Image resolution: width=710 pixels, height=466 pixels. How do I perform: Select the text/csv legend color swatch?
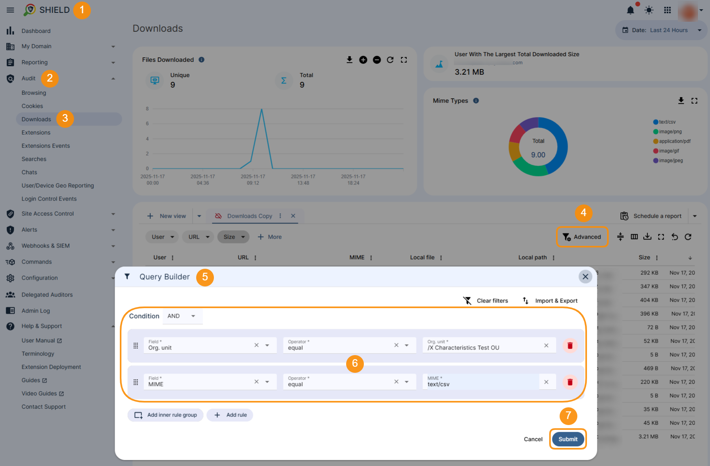pyautogui.click(x=656, y=122)
